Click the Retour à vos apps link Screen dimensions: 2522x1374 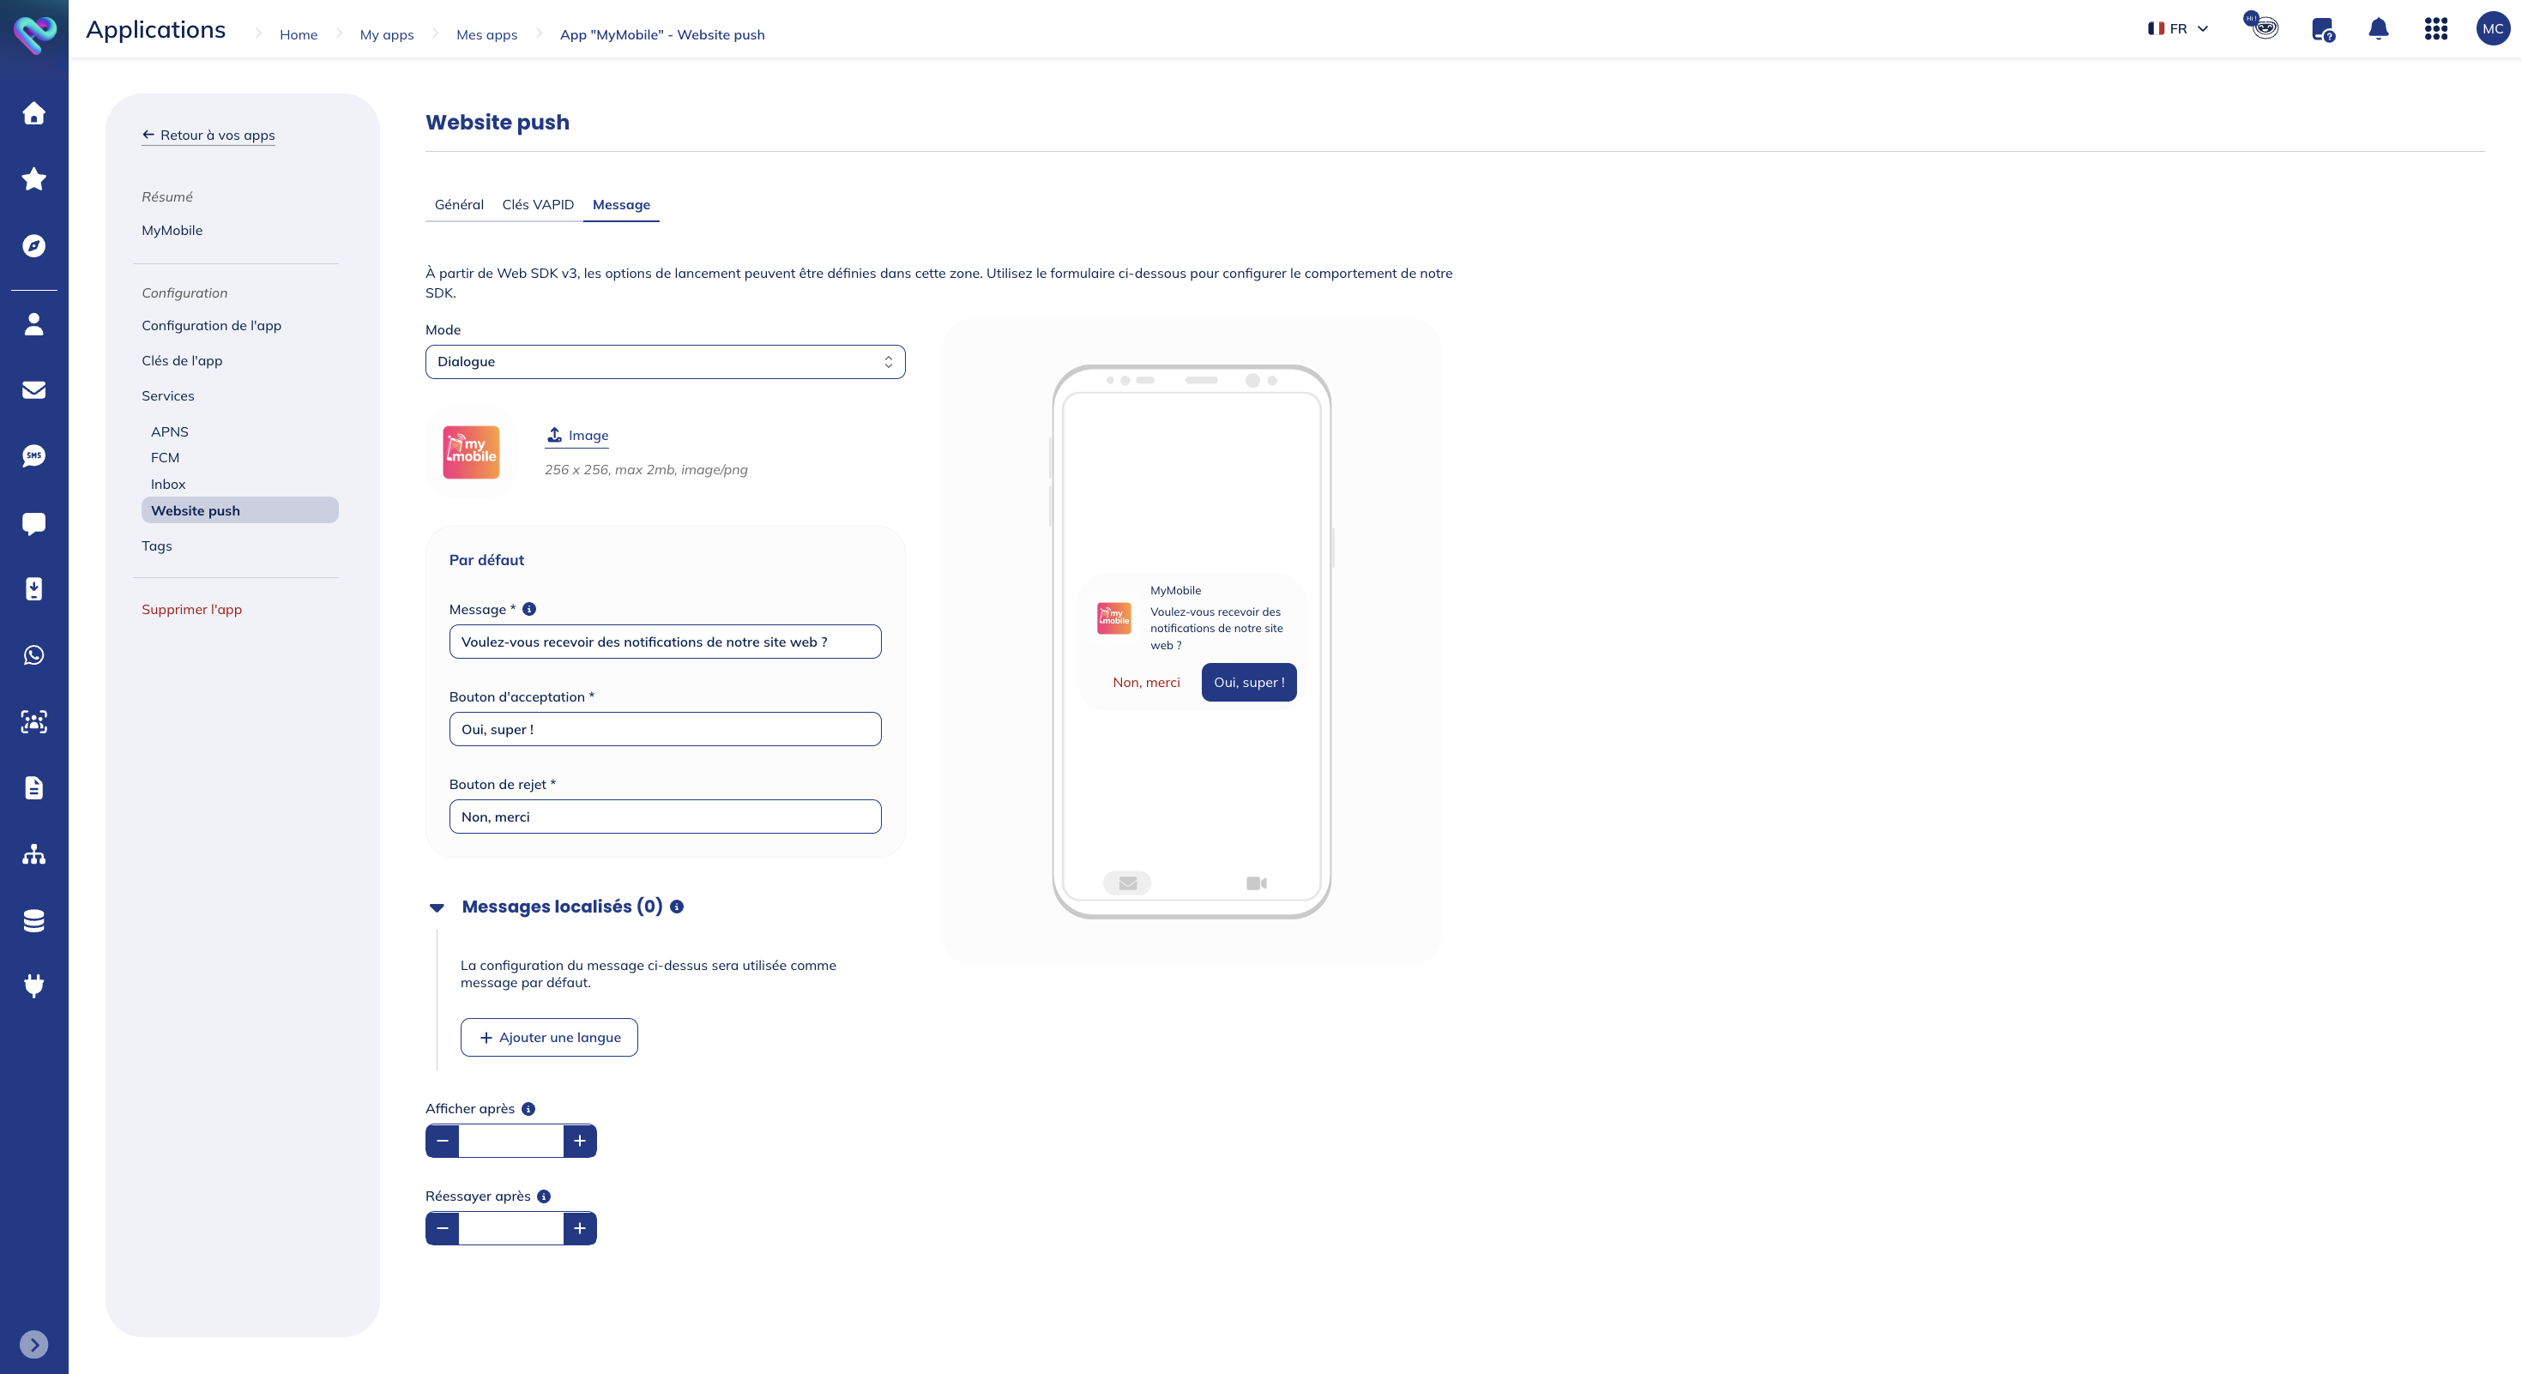click(x=208, y=135)
